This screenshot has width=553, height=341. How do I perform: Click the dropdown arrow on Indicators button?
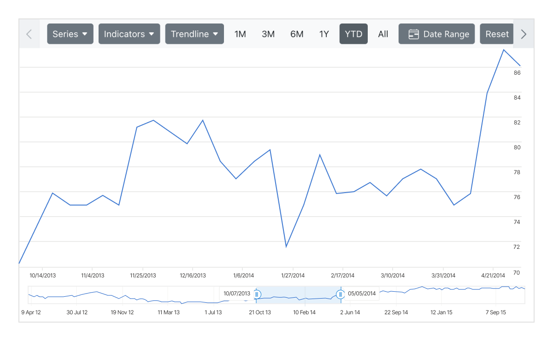click(152, 34)
